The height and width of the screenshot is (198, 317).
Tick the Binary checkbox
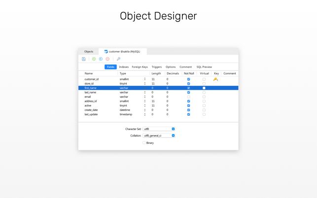144,143
